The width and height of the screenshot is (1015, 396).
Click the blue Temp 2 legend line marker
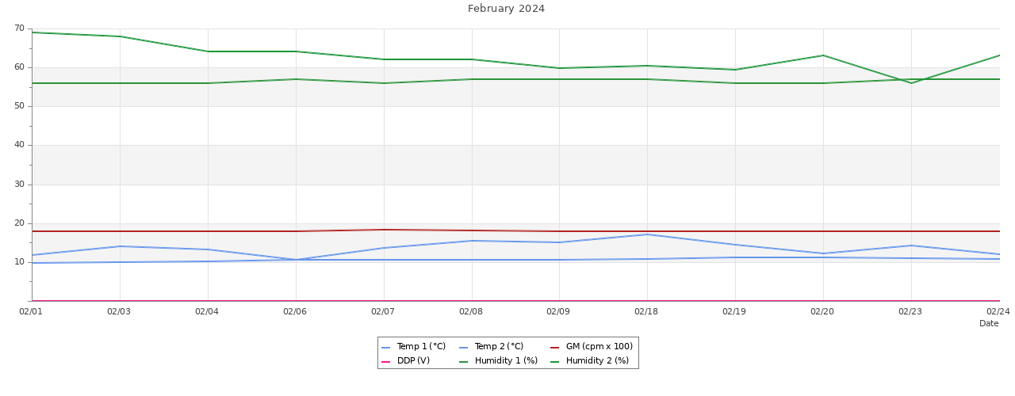pyautogui.click(x=464, y=348)
